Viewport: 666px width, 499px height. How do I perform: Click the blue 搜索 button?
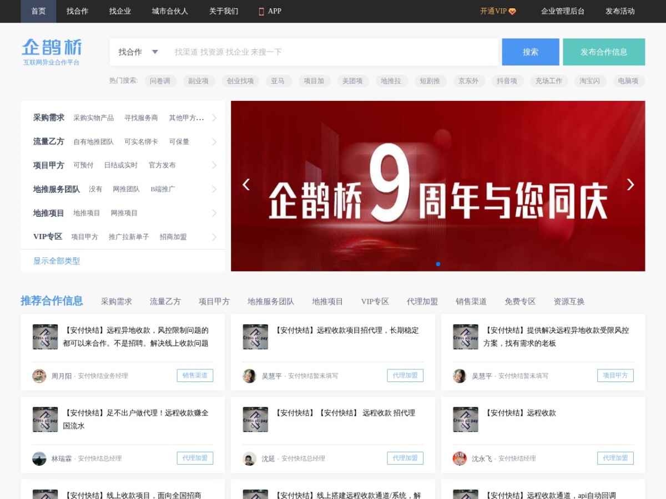coord(531,52)
